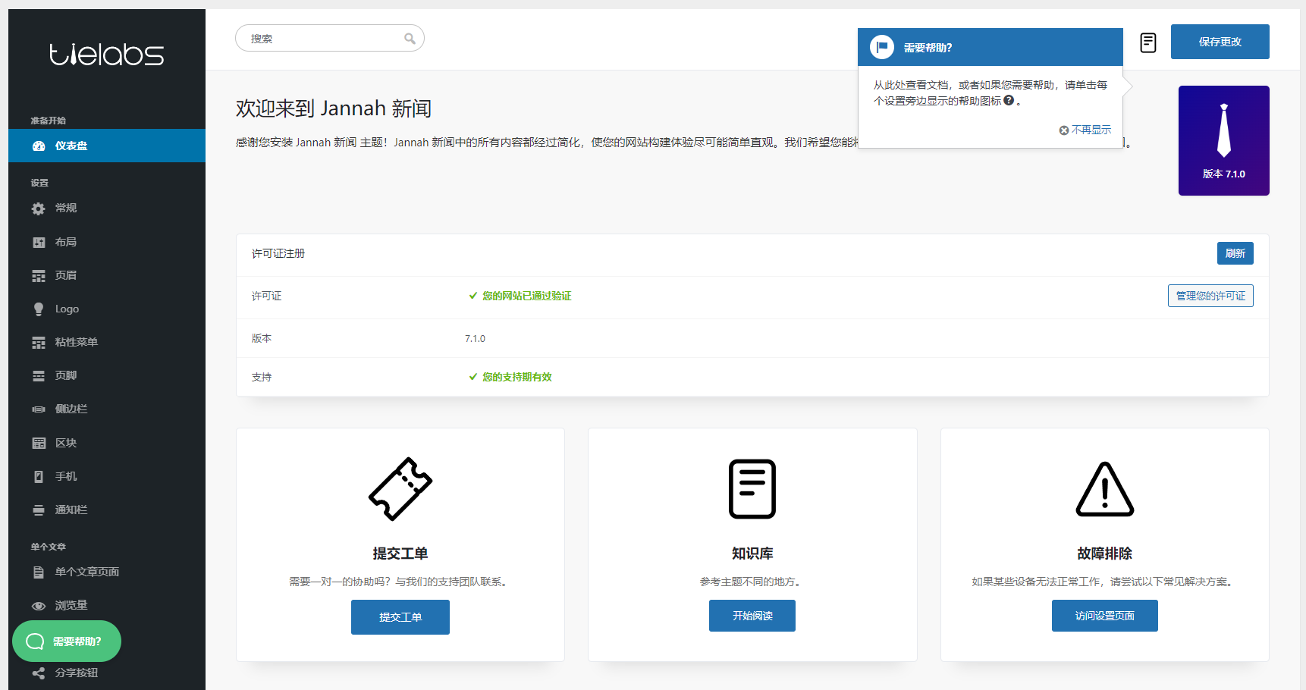Click the gear icon beside 常规

[x=39, y=209]
